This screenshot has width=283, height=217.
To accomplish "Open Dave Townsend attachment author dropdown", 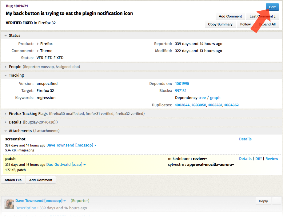I will coord(95,146).
